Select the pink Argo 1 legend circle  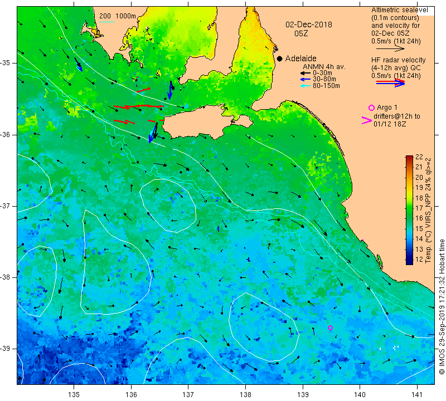pyautogui.click(x=371, y=107)
